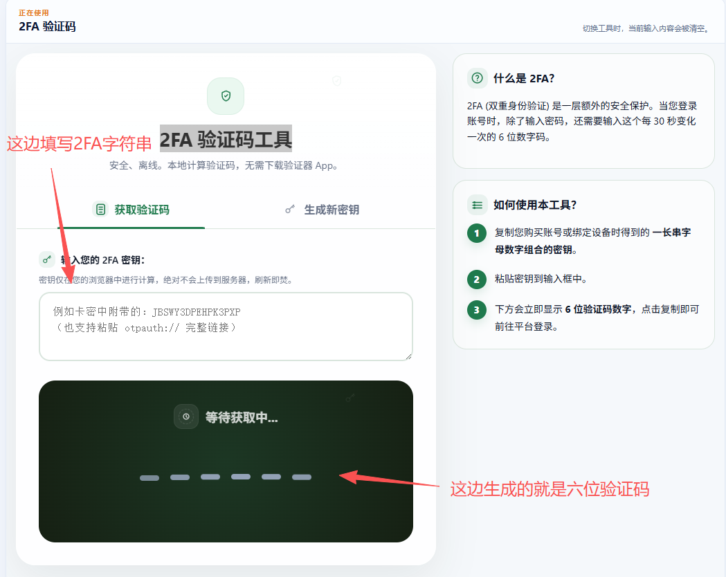
Task: Click the green shield icon above the title
Action: 226,95
